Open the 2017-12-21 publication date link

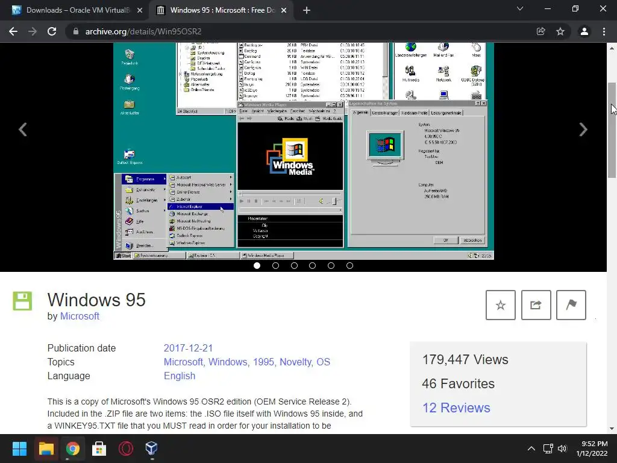[188, 348]
